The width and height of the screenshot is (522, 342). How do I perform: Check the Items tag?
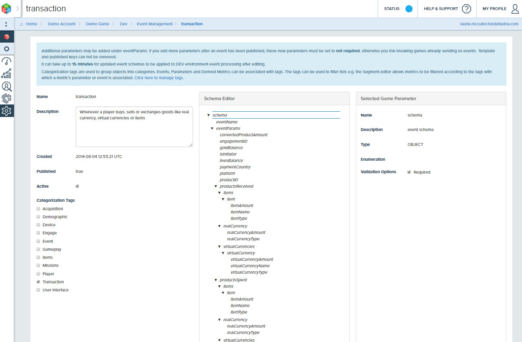click(x=38, y=258)
